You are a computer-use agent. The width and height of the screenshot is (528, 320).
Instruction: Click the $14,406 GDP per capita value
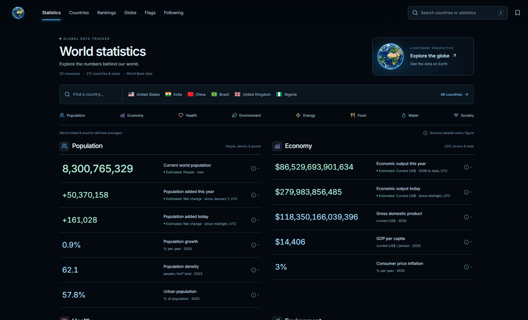coord(290,242)
